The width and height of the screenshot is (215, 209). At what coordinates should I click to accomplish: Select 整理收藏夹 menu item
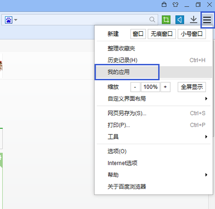154,48
